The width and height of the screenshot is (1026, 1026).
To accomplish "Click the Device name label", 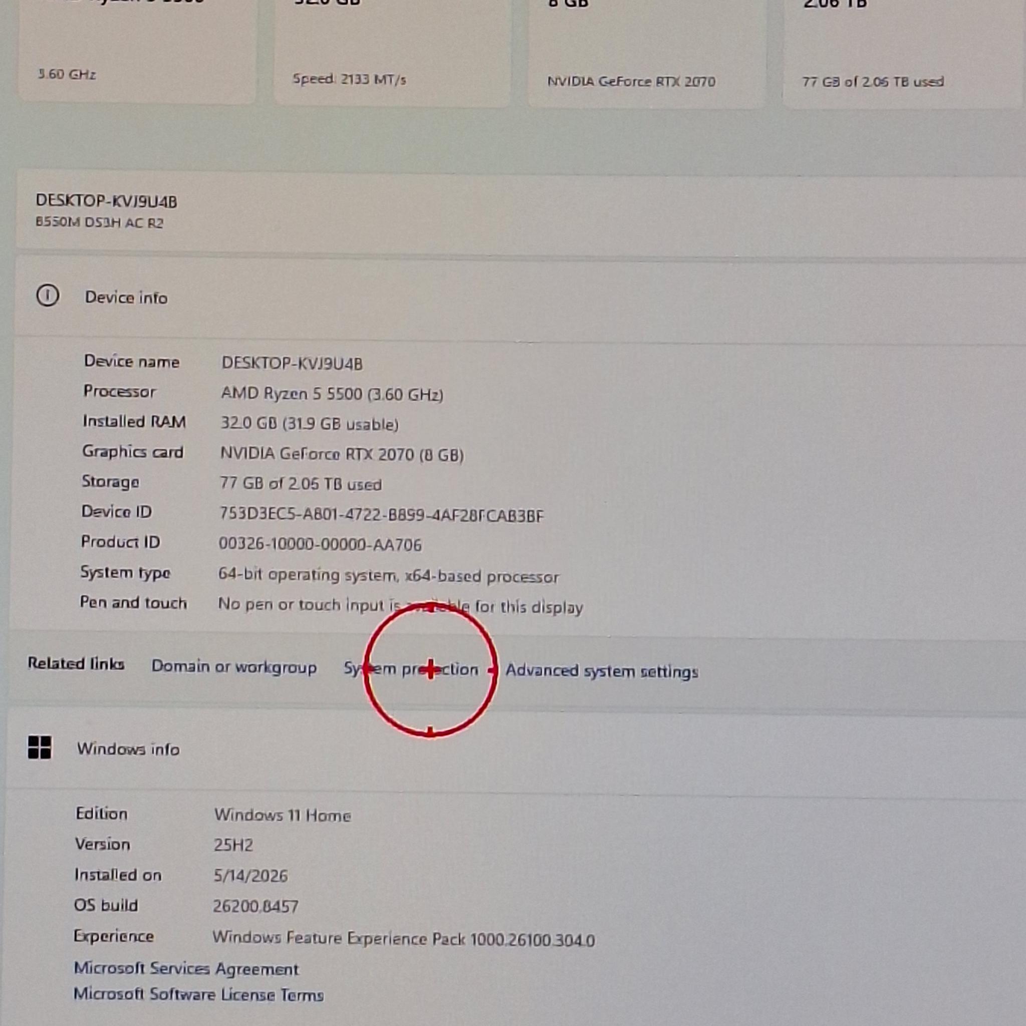I will 131,361.
